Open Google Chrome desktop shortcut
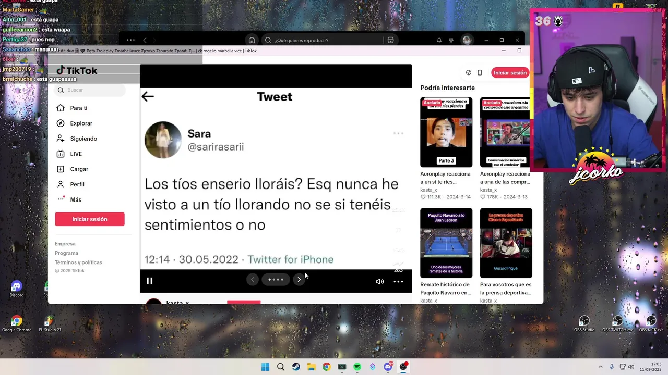Screen dimensions: 668x375 pyautogui.click(x=17, y=323)
